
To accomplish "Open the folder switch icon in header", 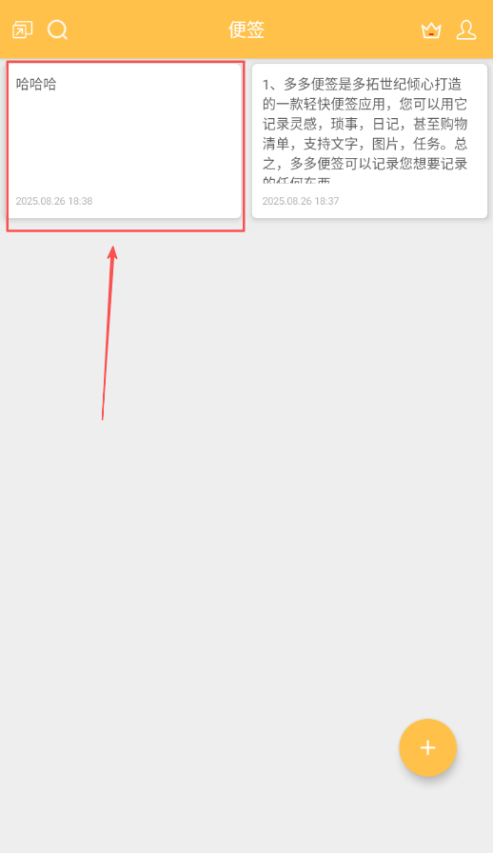I will [22, 30].
